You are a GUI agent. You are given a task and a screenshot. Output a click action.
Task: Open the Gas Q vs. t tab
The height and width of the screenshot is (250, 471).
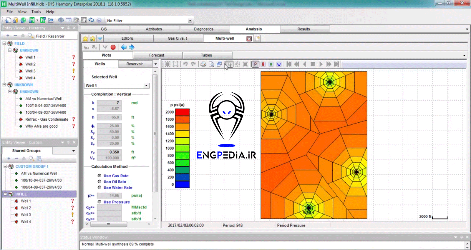coord(178,38)
